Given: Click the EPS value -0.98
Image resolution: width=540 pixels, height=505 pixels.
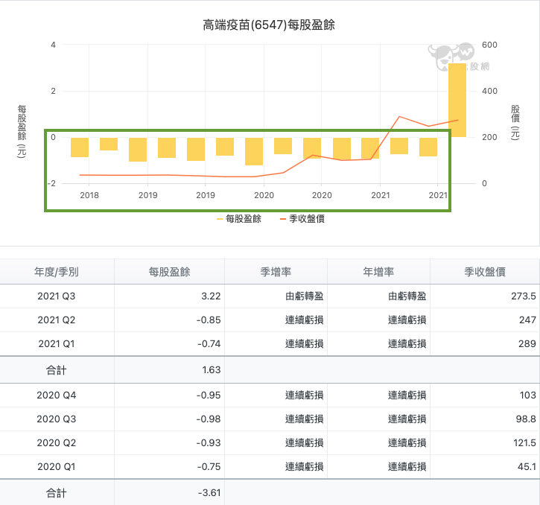Looking at the screenshot, I should (x=209, y=419).
